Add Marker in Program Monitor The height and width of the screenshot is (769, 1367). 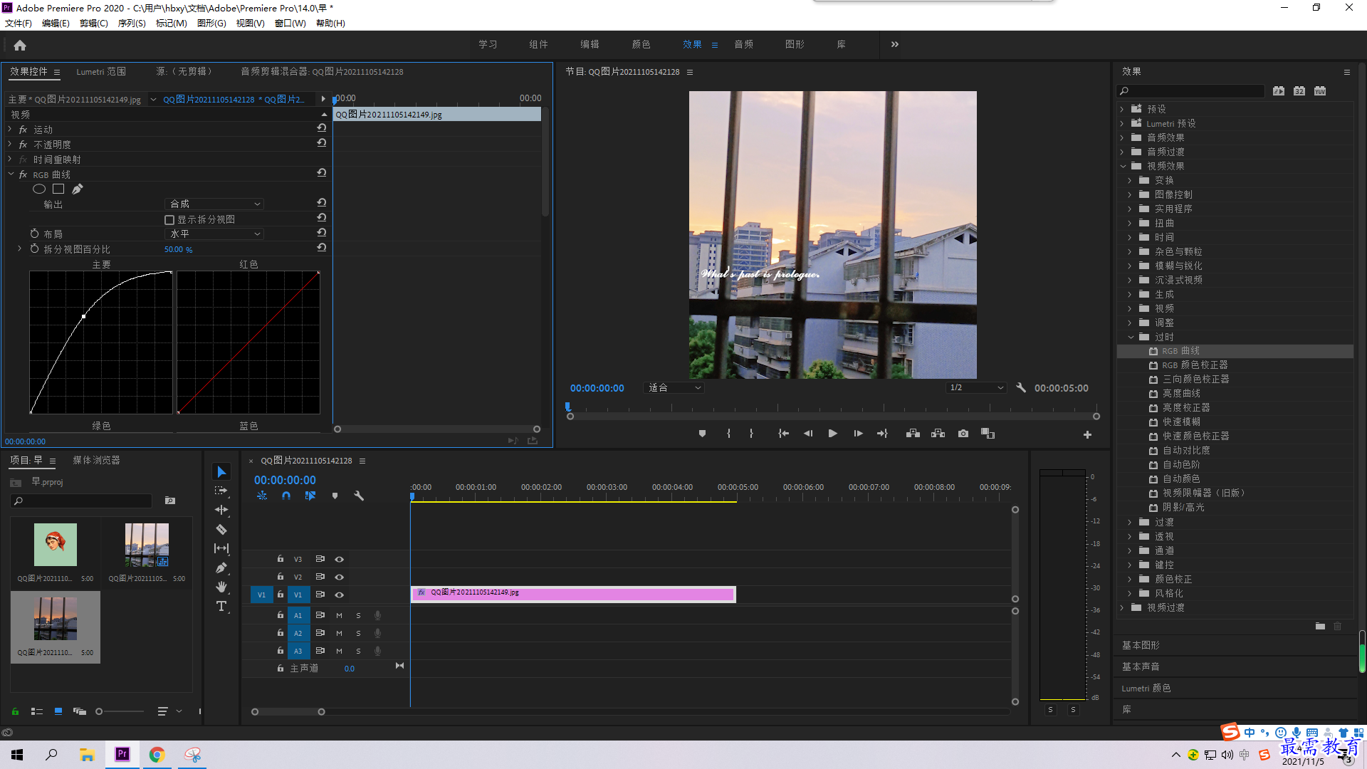tap(702, 434)
